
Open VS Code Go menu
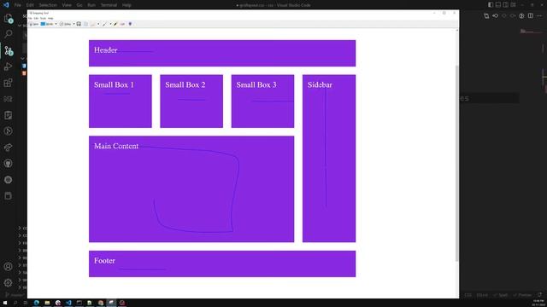click(x=79, y=5)
